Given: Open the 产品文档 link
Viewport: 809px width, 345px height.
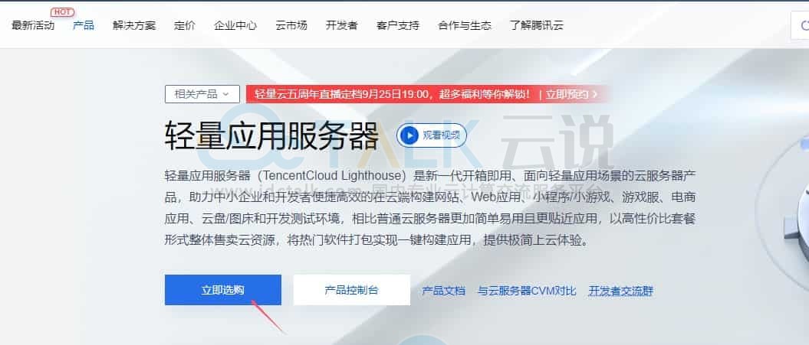Looking at the screenshot, I should tap(444, 291).
